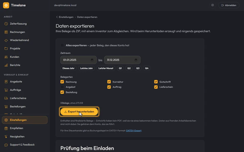Go to Rechnungen in the sidebar
This screenshot has height=152, width=244.
(25, 32)
